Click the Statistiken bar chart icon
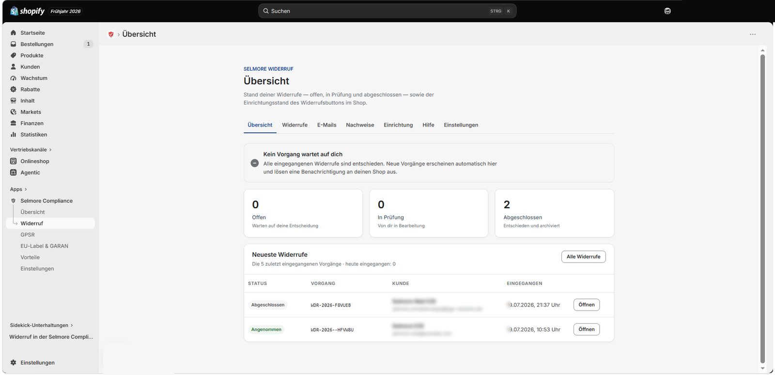The height and width of the screenshot is (375, 775). 14,135
